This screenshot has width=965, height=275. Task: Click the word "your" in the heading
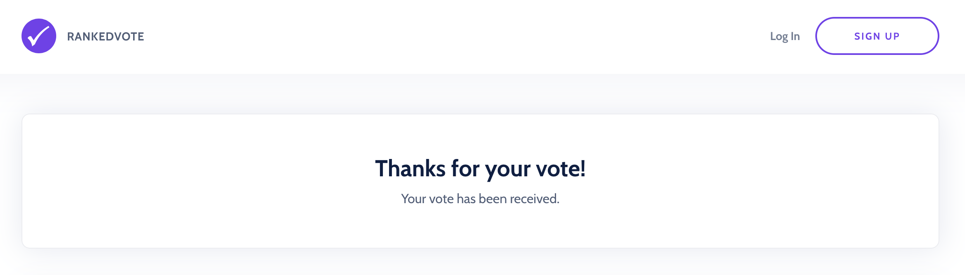[508, 169]
